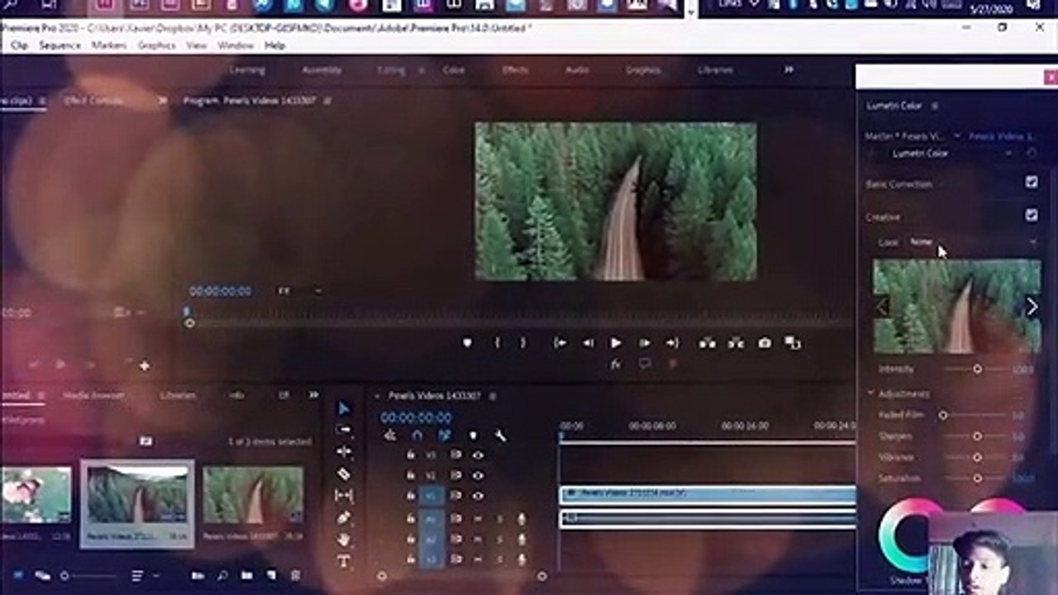Image resolution: width=1058 pixels, height=595 pixels.
Task: Toggle insert sequences as nests icon
Action: [x=390, y=436]
